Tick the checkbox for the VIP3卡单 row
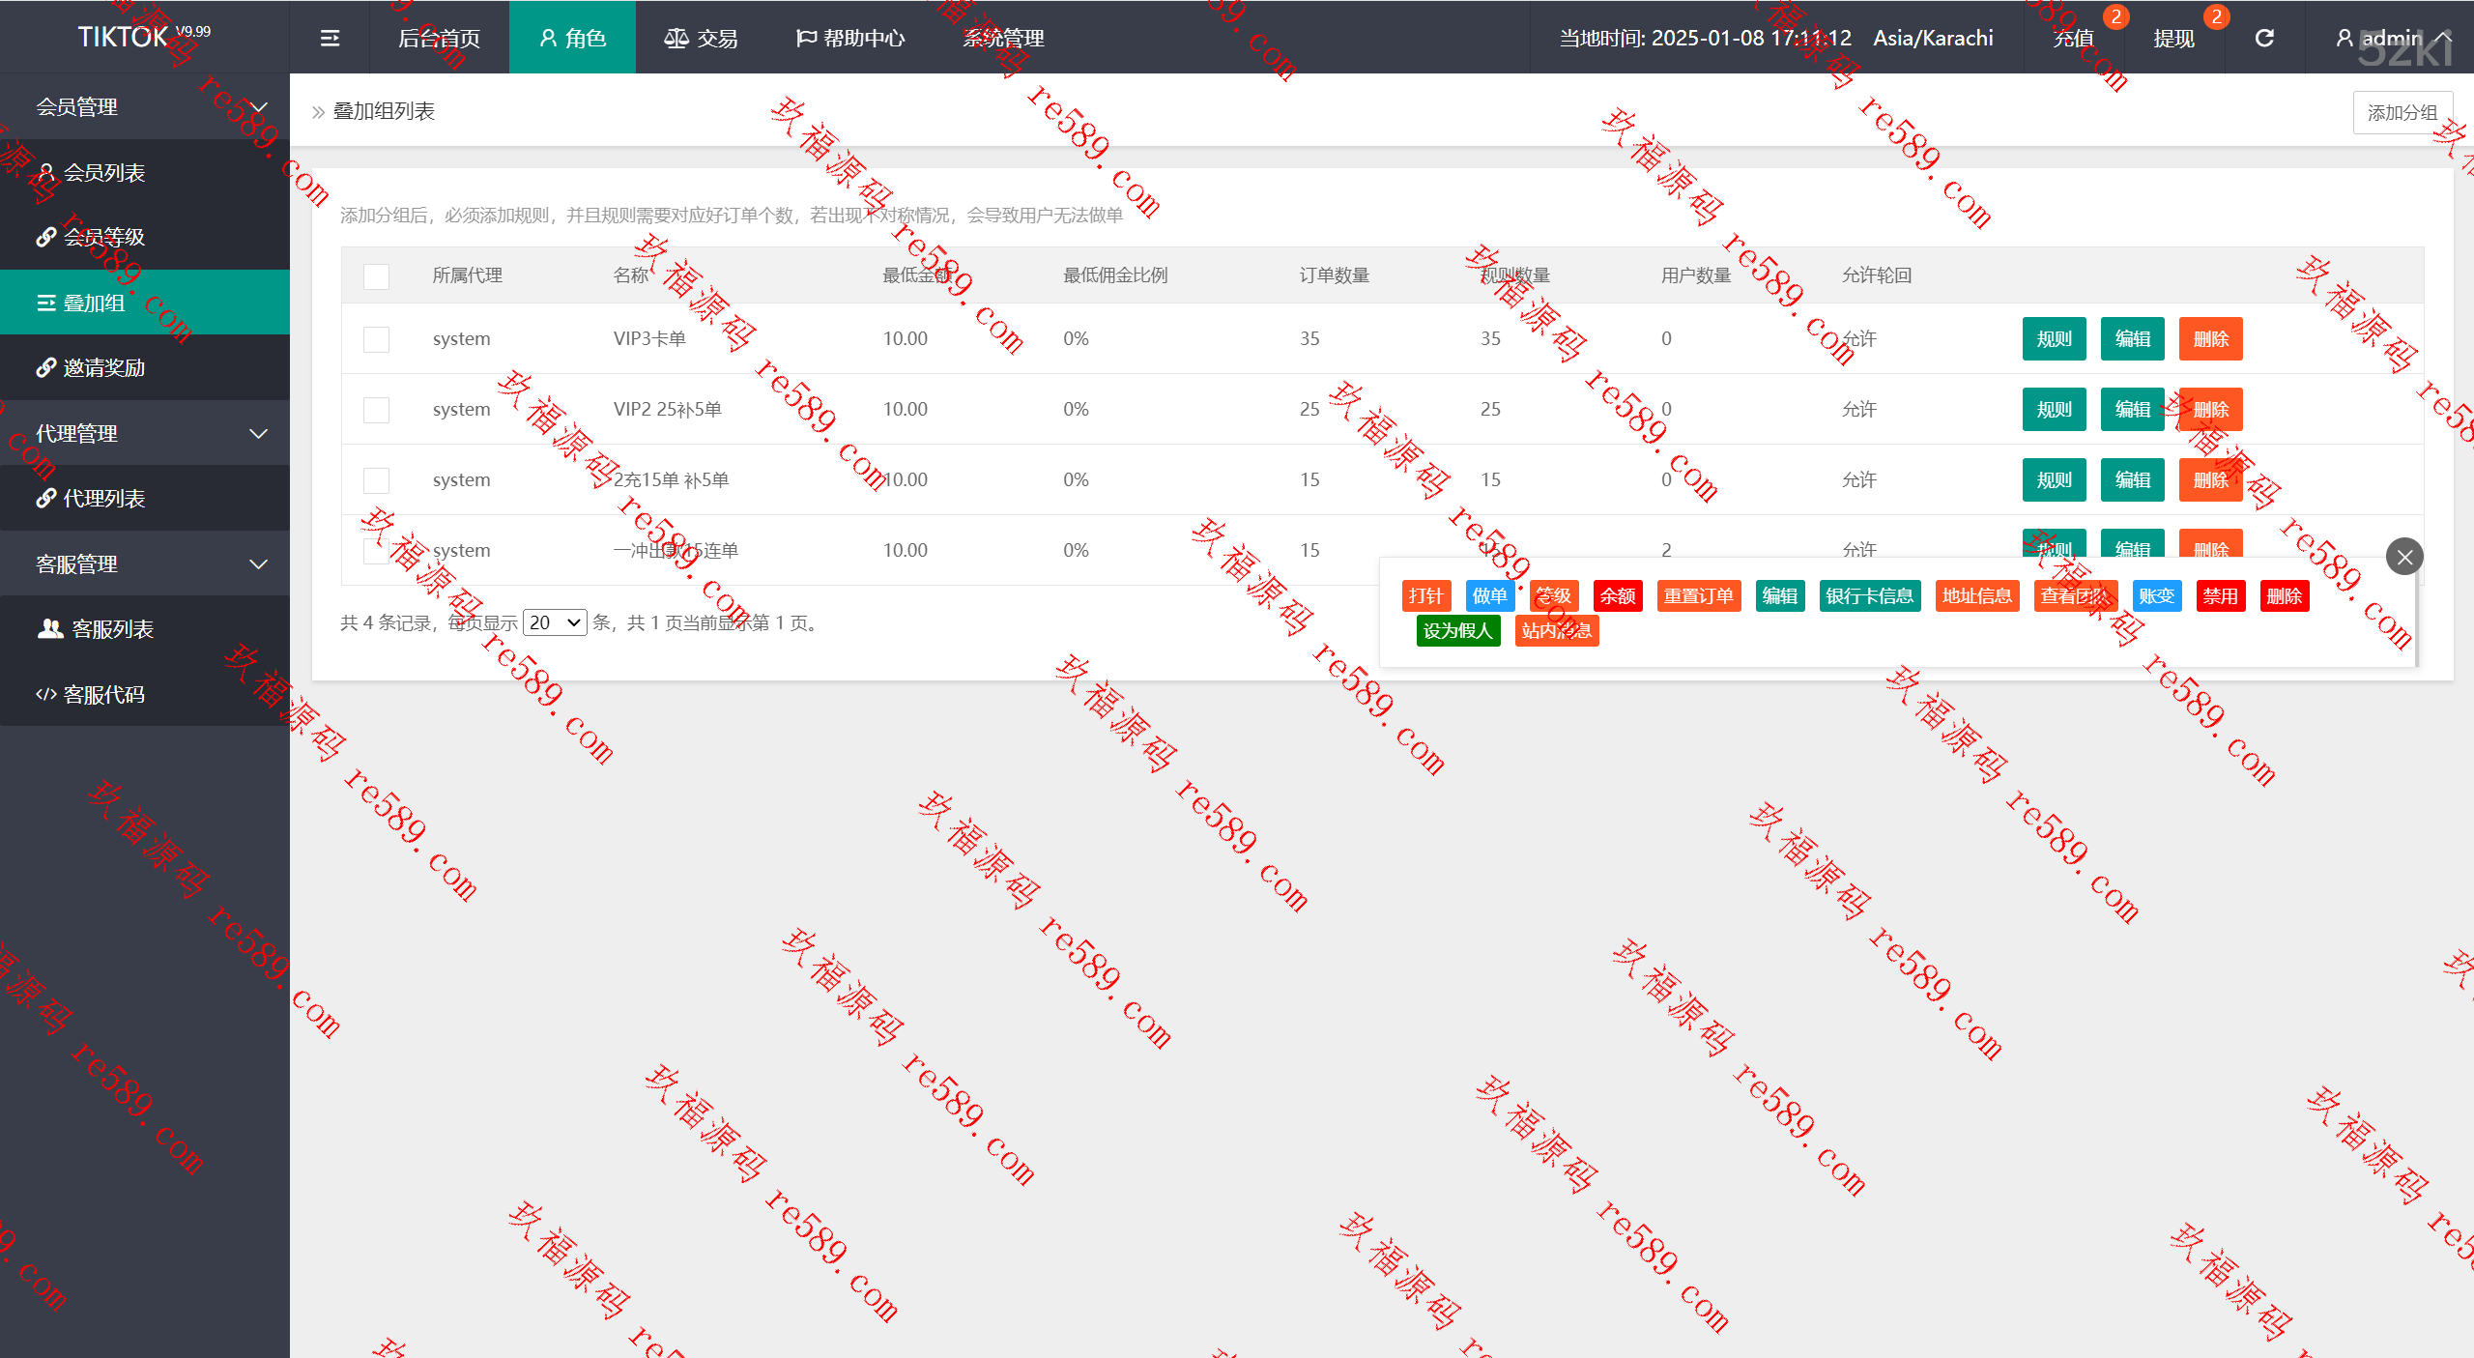 pos(376,339)
